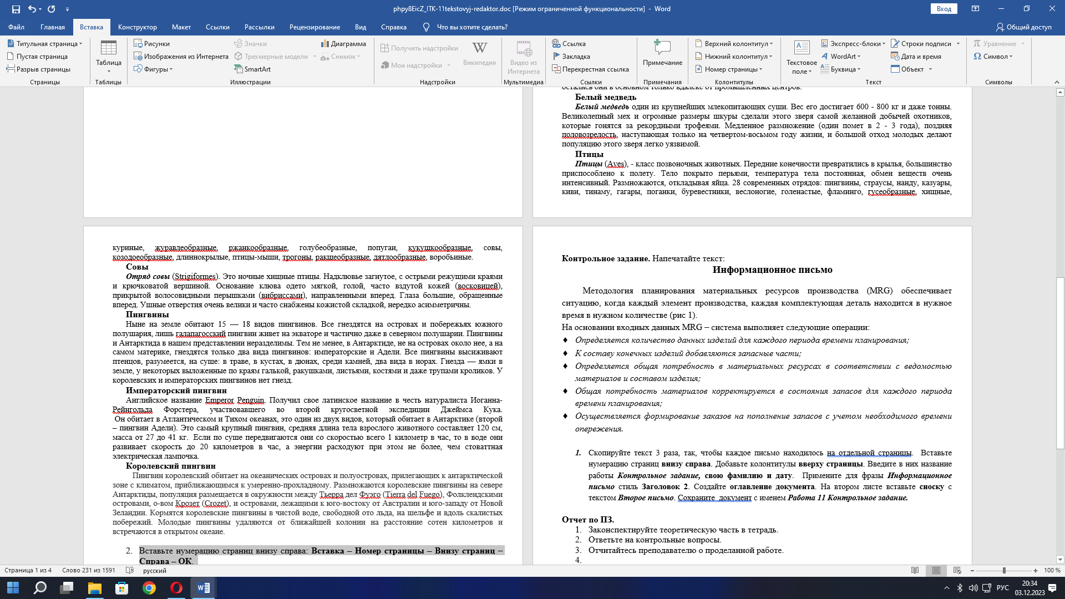1065x599 pixels.
Task: Add a Закладка bookmark
Action: 571,56
